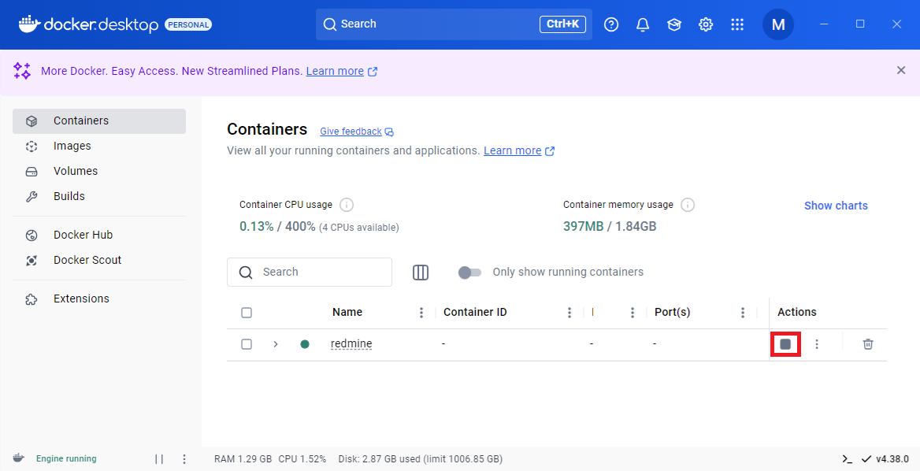
Task: Click RAM 1.29 GB status entry
Action: click(x=243, y=458)
